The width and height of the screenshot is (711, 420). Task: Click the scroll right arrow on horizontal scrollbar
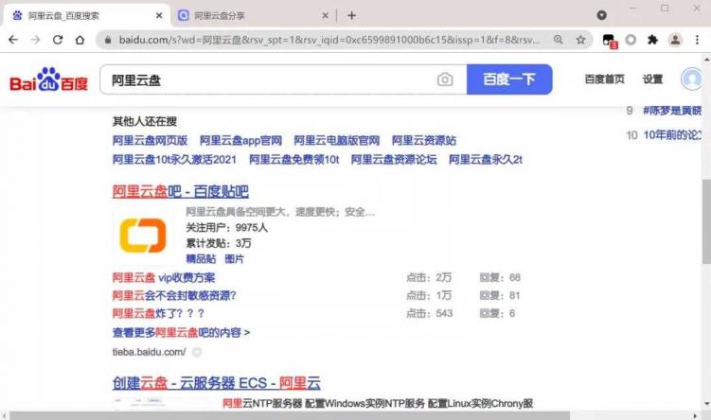pyautogui.click(x=695, y=415)
